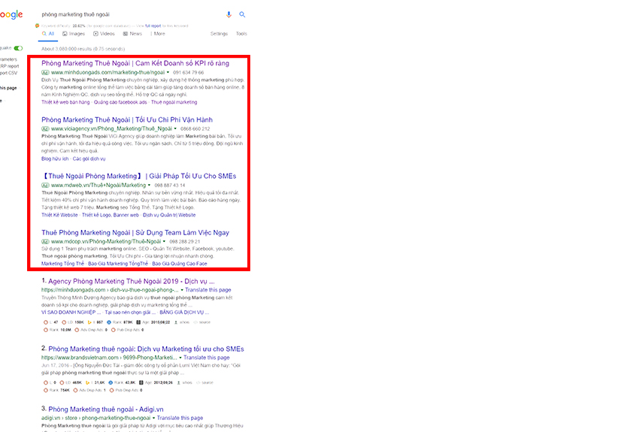Click the Ad badge on viciagency result
Image resolution: width=639 pixels, height=432 pixels.
(45, 128)
